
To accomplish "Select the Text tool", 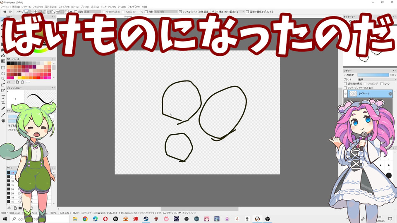I will point(3,97).
